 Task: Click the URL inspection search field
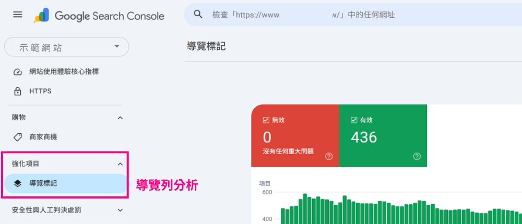pos(353,15)
